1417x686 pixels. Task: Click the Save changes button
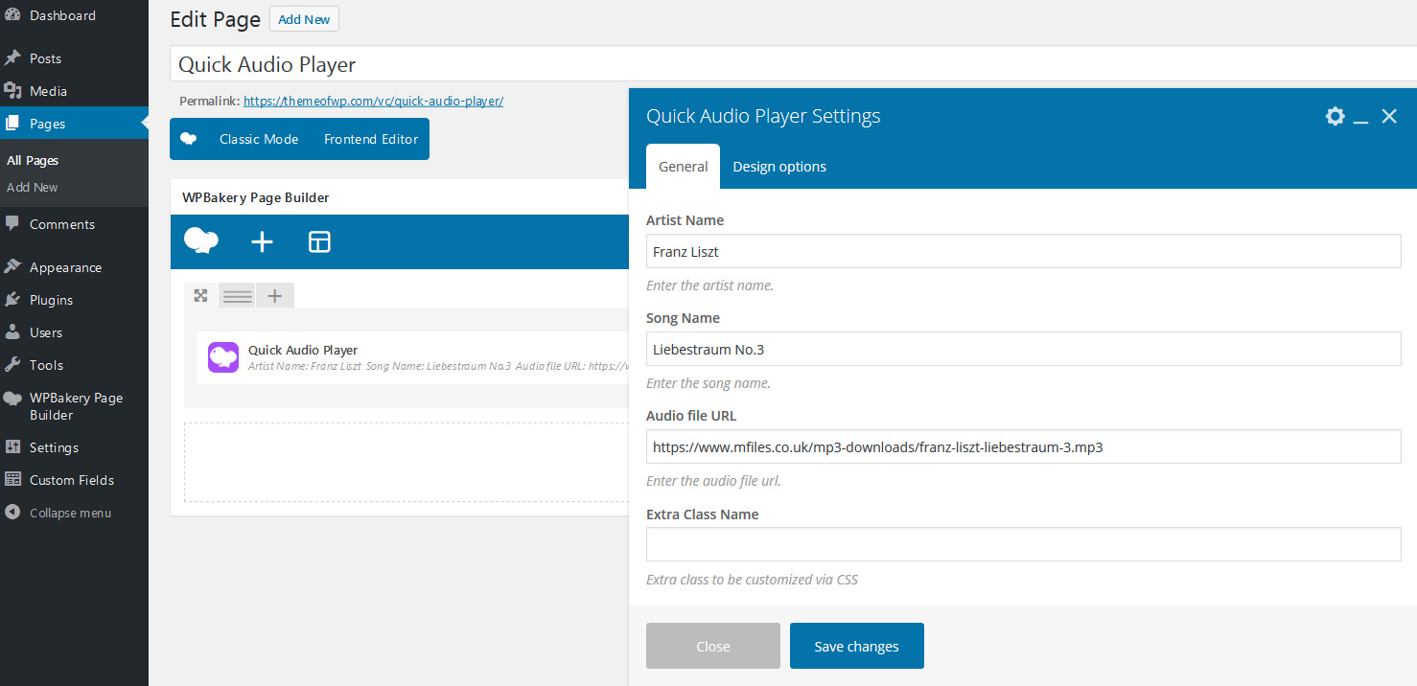[x=857, y=646]
